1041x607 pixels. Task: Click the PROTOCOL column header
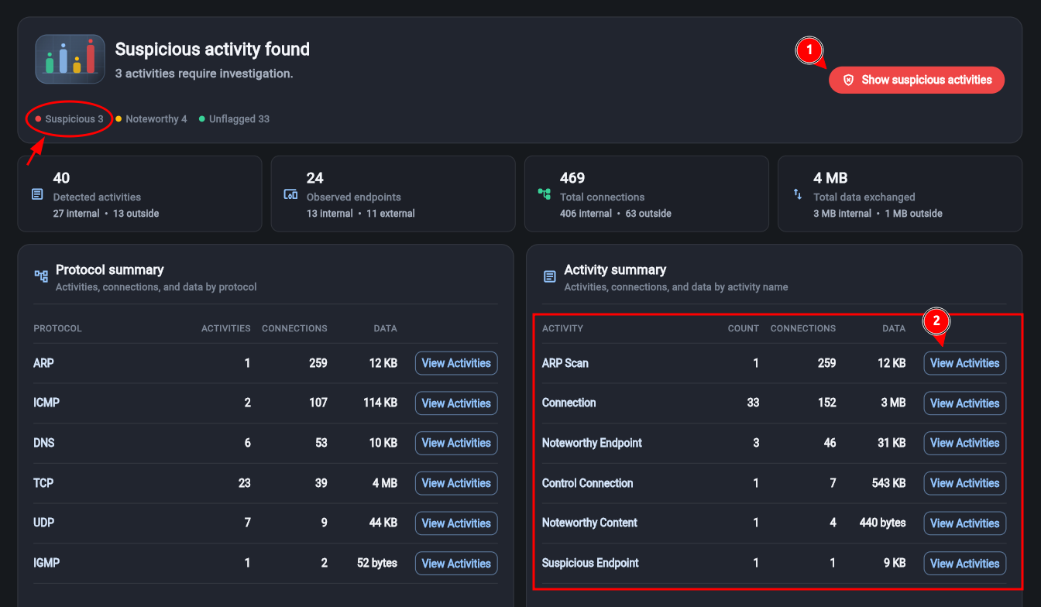pyautogui.click(x=57, y=328)
